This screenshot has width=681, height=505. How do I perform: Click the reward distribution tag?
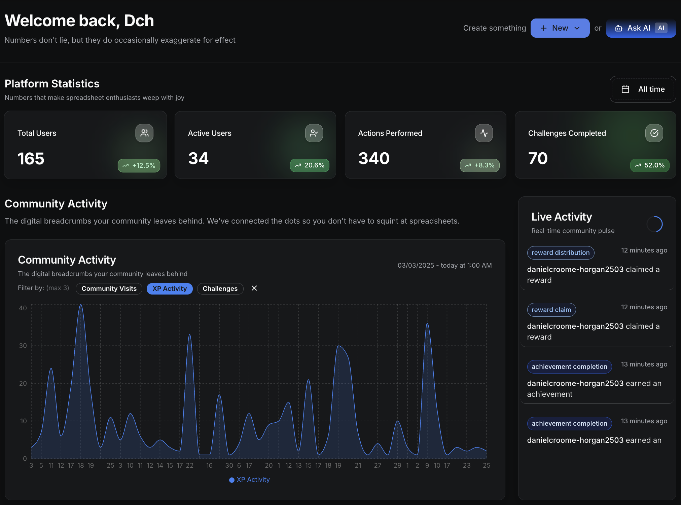[561, 252]
